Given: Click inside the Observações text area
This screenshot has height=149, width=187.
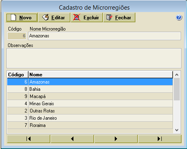Looking at the screenshot, I should (x=94, y=58).
